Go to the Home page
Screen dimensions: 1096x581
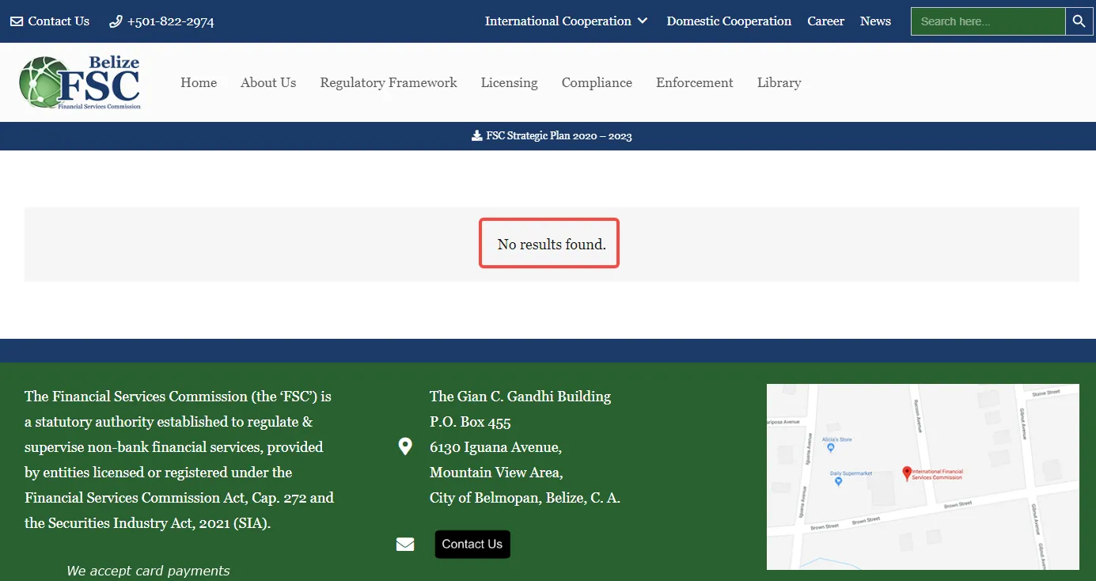click(199, 82)
